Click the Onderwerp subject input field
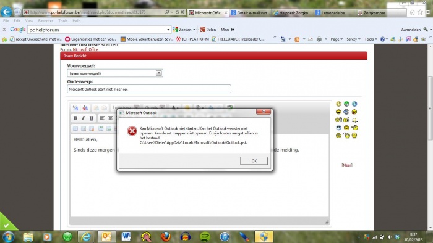This screenshot has height=243, width=433. tap(149, 89)
